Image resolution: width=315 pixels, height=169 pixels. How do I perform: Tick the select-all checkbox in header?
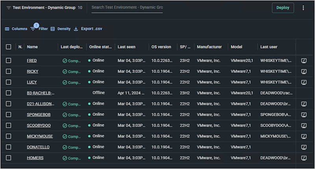coord(9,47)
